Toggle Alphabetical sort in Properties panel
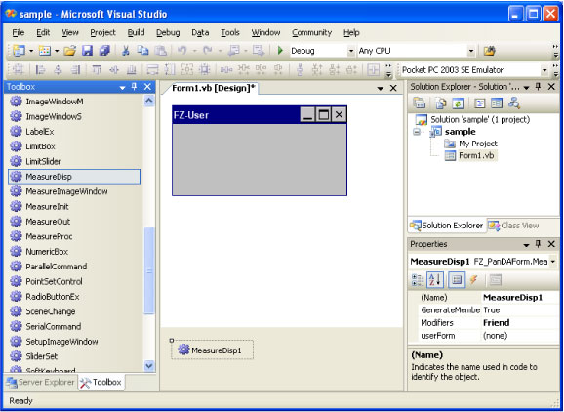The width and height of the screenshot is (564, 412). tap(435, 280)
